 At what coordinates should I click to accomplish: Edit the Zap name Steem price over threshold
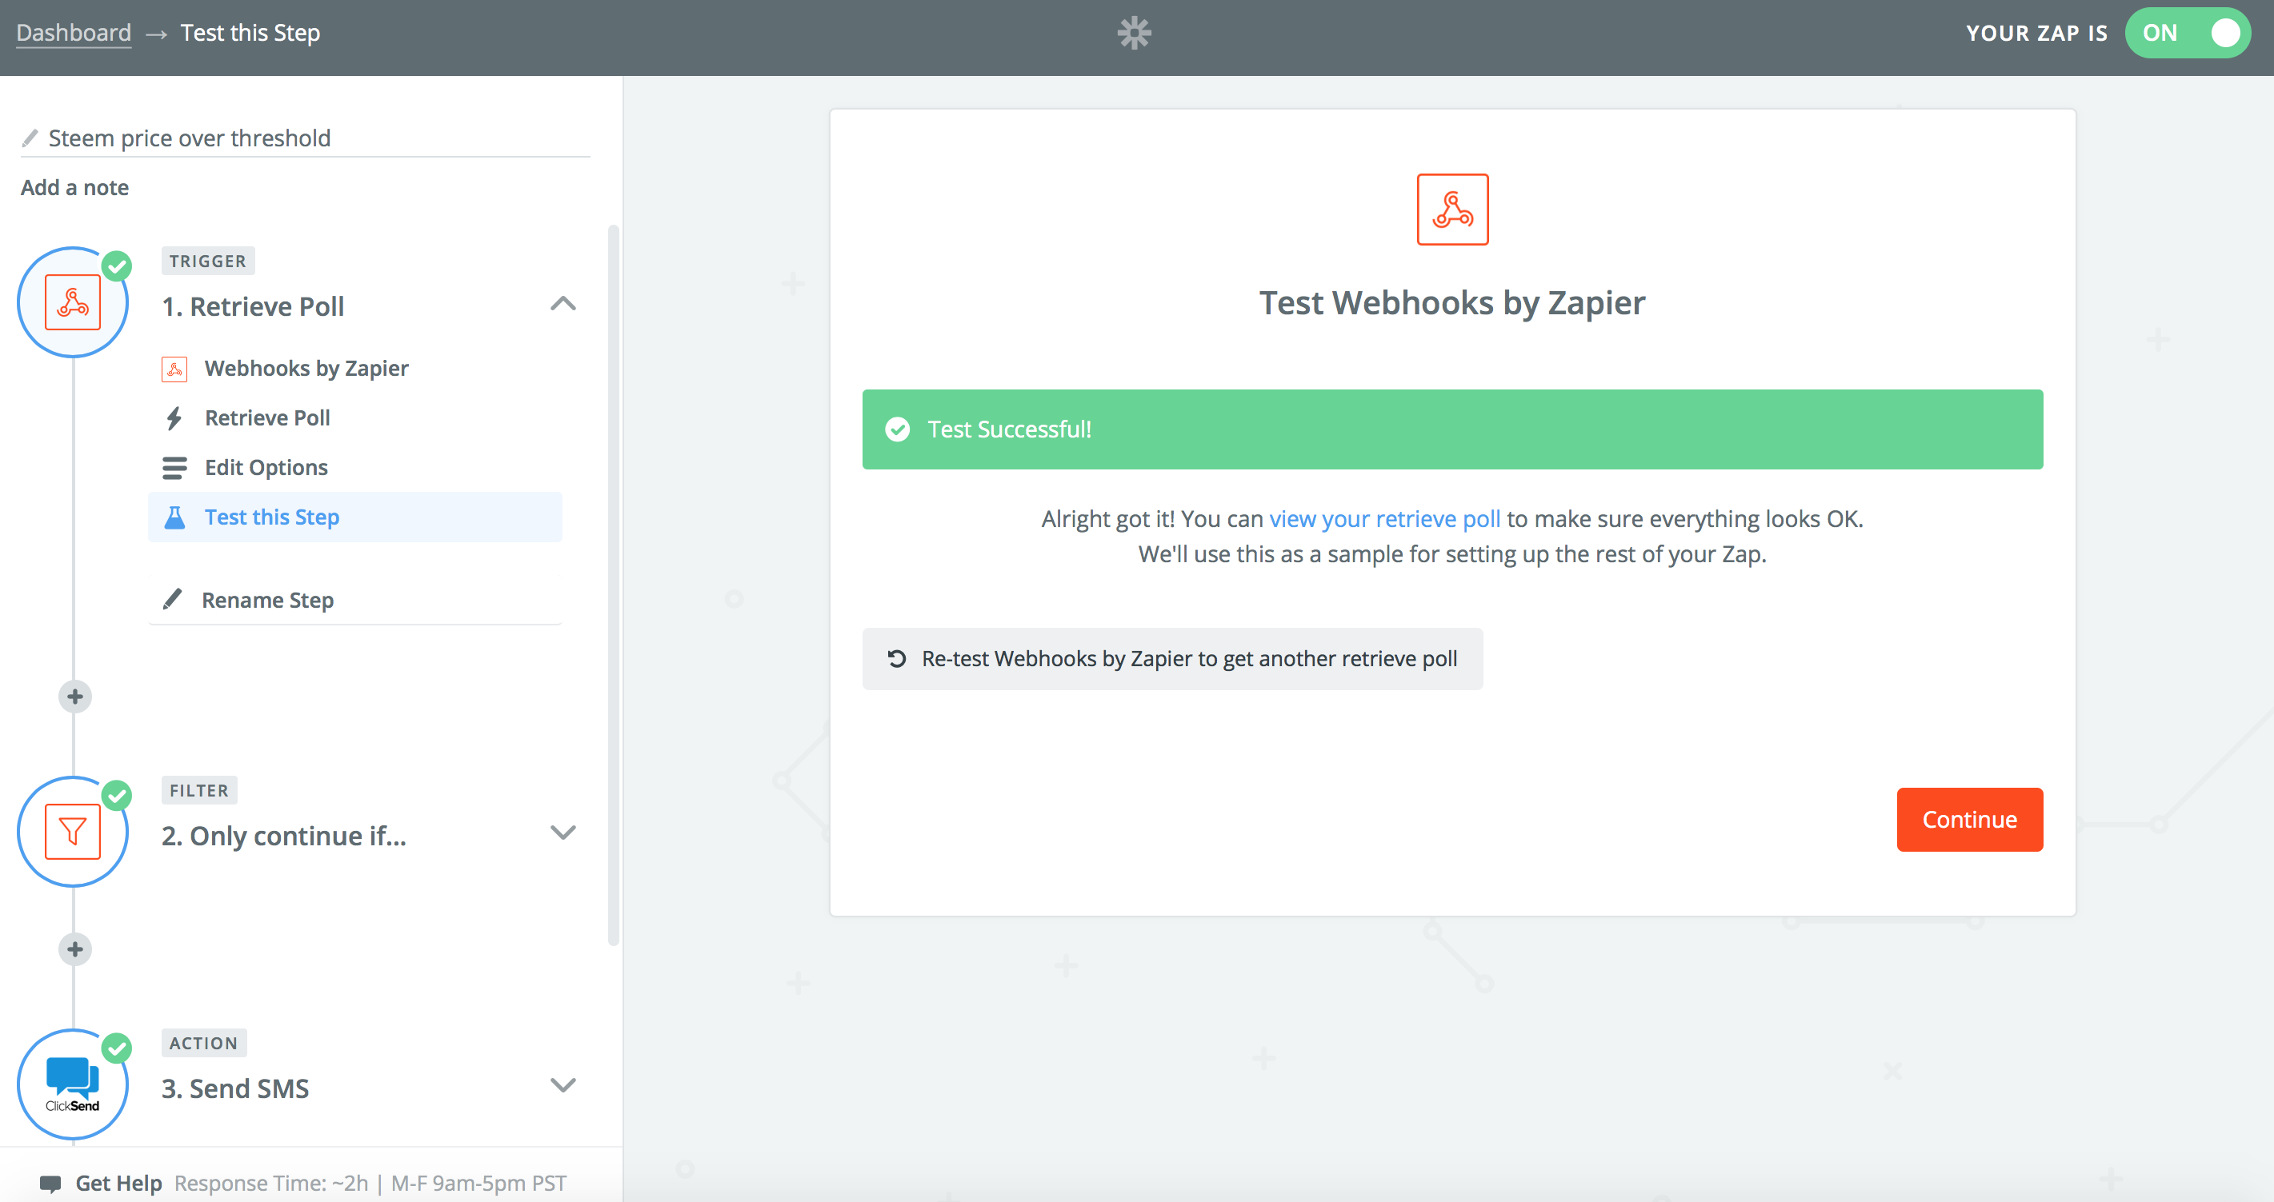306,138
